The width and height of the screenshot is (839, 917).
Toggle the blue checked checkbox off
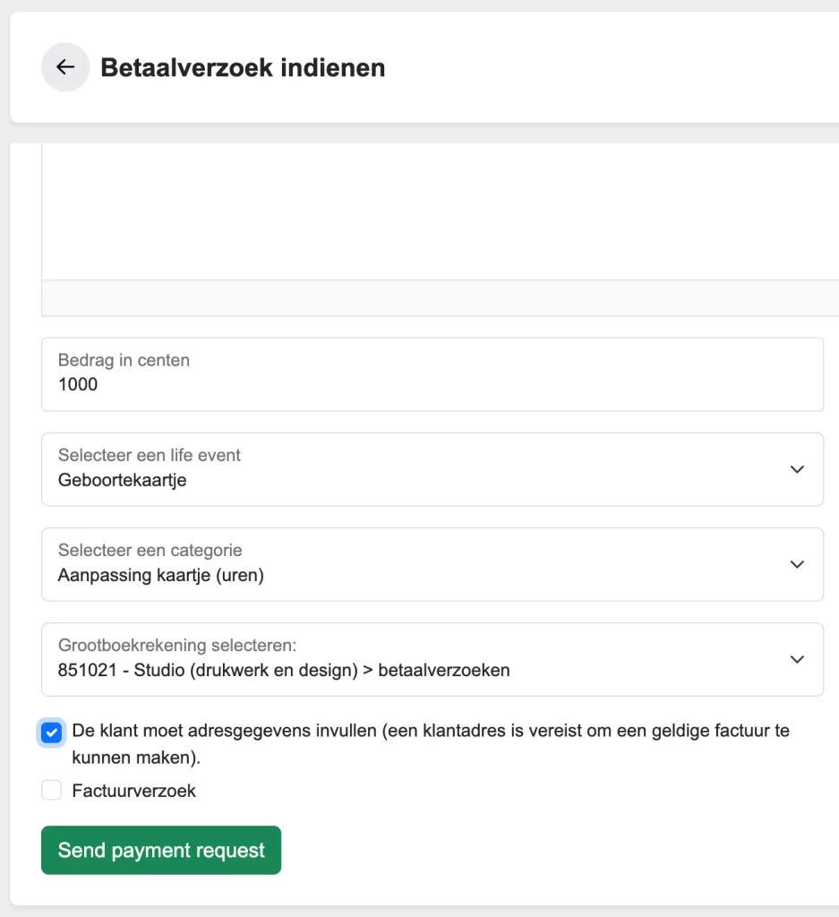(51, 732)
